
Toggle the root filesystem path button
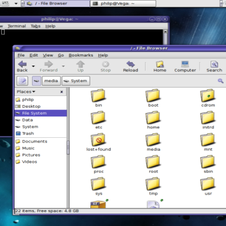coord(36,81)
